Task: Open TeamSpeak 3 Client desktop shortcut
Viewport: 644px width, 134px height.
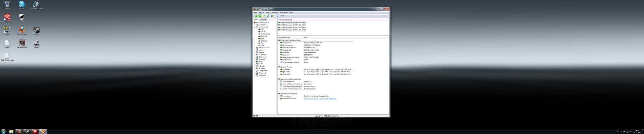Action: [36, 5]
